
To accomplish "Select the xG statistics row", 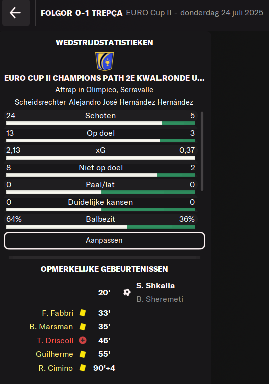I will (x=101, y=153).
